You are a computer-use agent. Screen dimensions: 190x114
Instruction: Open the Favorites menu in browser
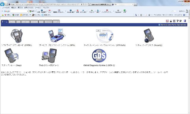(29, 7)
